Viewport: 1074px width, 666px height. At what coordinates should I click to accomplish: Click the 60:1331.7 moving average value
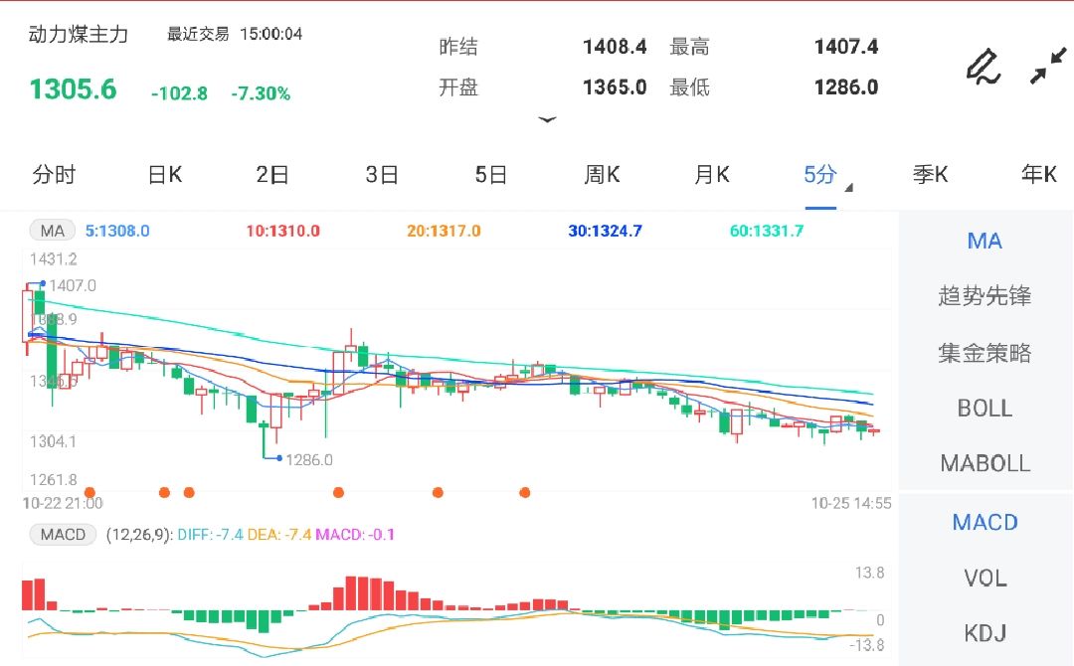(x=767, y=232)
